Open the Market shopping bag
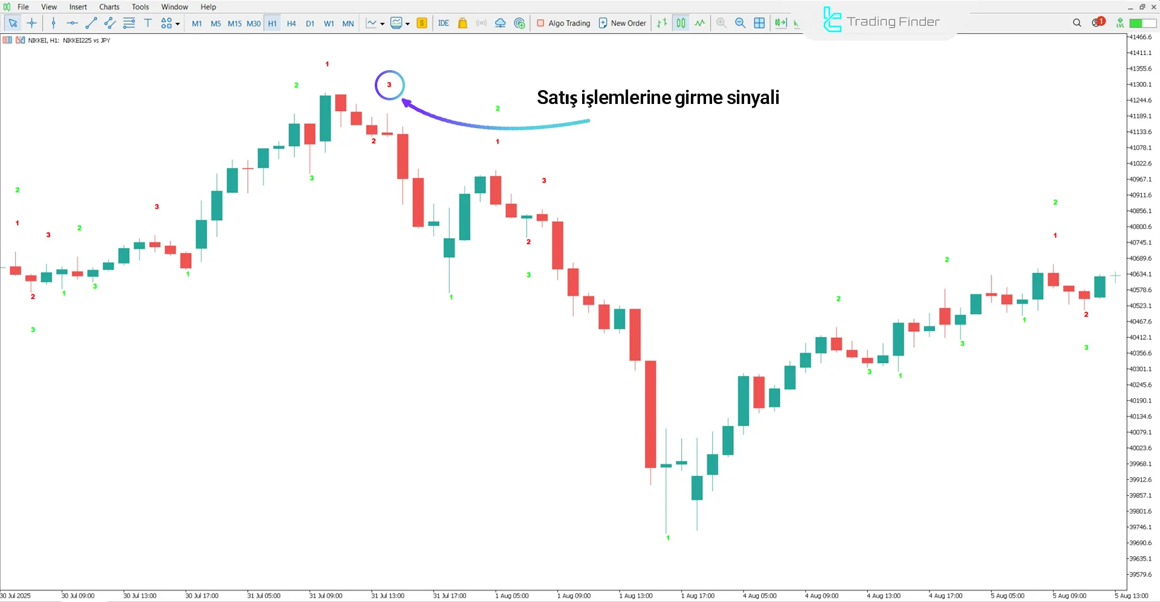This screenshot has width=1160, height=602. tap(462, 23)
